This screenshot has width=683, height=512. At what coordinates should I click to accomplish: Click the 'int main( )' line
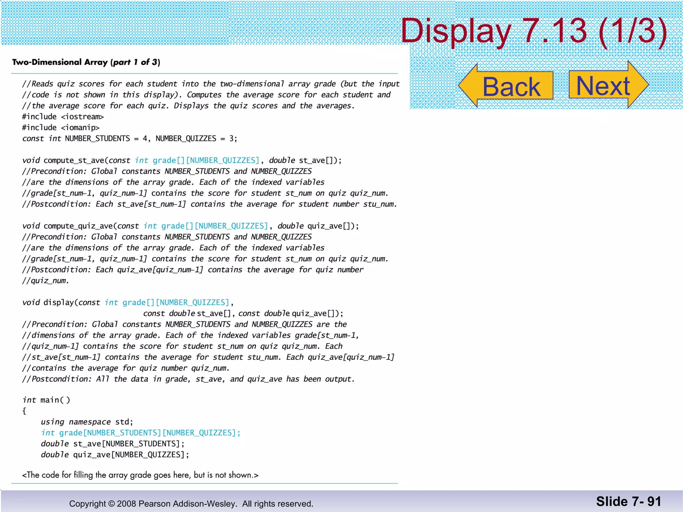(46, 400)
